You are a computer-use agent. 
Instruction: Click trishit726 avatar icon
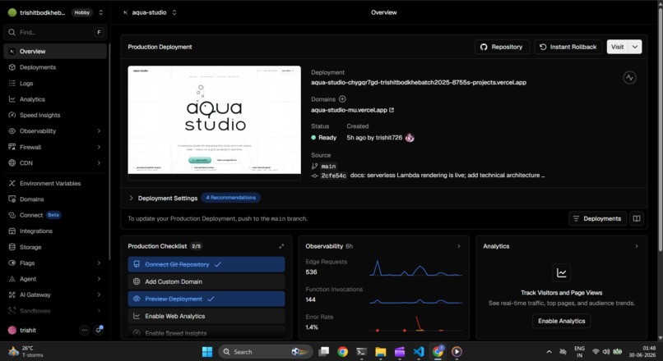(x=410, y=138)
